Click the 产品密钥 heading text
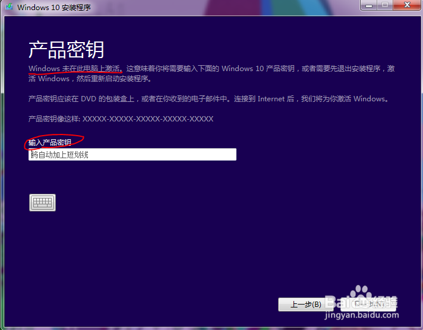The image size is (423, 330). coord(67,50)
